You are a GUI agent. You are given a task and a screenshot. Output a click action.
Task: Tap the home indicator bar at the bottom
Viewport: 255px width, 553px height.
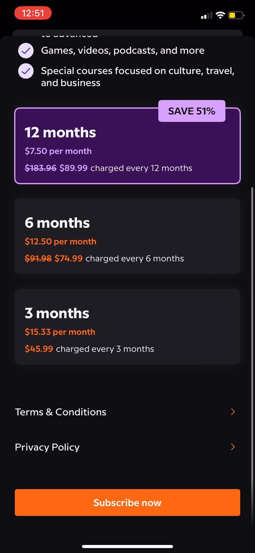(127, 546)
